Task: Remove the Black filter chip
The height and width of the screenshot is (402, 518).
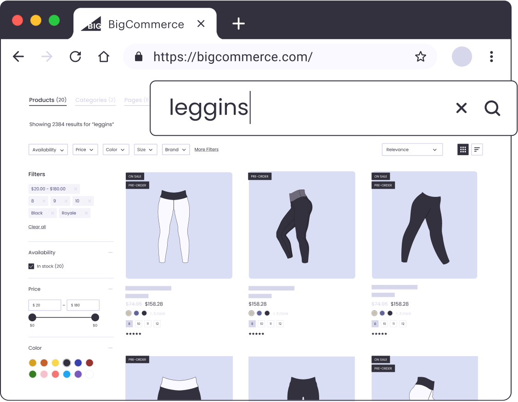Action: click(x=52, y=213)
